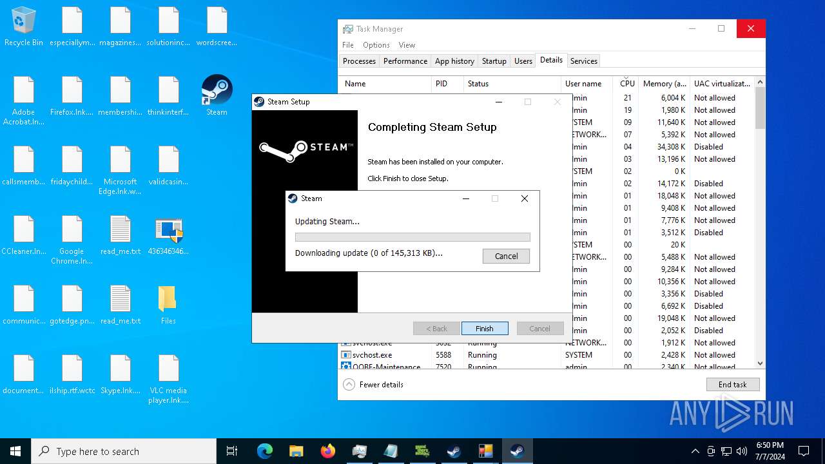The width and height of the screenshot is (825, 464).
Task: Select the svchost.exe row with PID 5588
Action: [x=547, y=355]
